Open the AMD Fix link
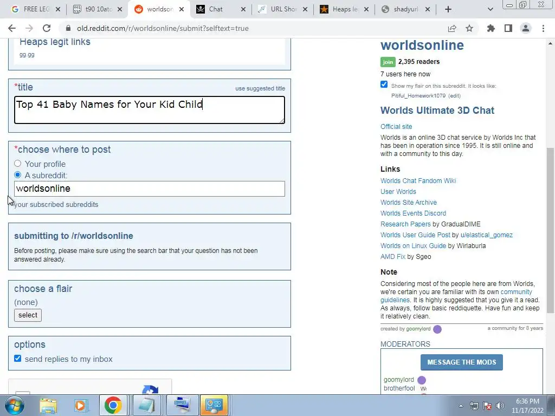Image resolution: width=555 pixels, height=416 pixels. click(392, 257)
